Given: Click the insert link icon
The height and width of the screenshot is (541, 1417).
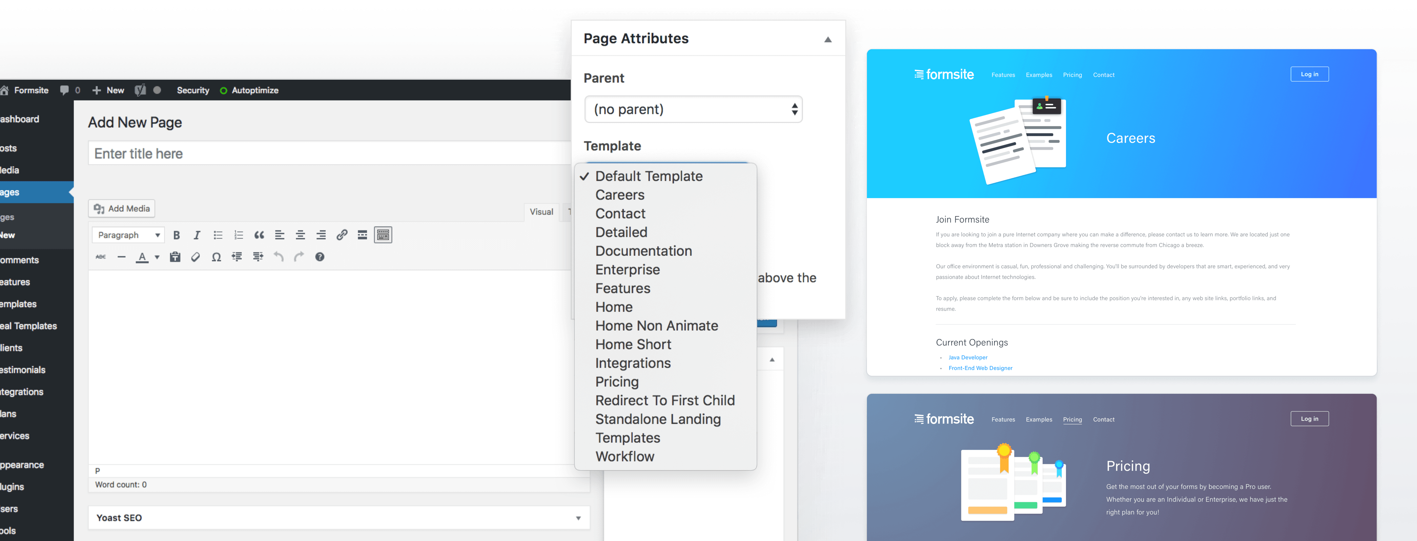Looking at the screenshot, I should pyautogui.click(x=341, y=235).
